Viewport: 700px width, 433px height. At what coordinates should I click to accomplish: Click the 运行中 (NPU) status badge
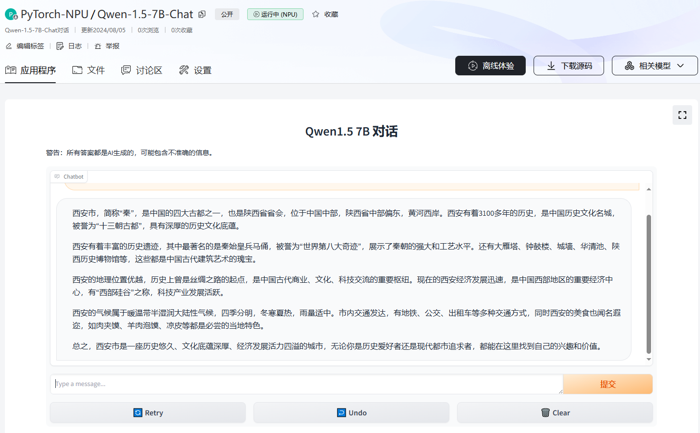point(275,14)
